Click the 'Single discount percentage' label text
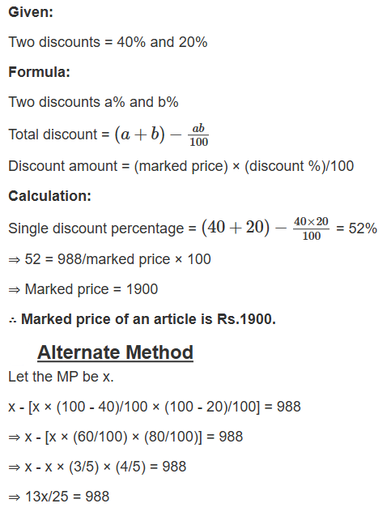387x512 pixels. tap(96, 228)
